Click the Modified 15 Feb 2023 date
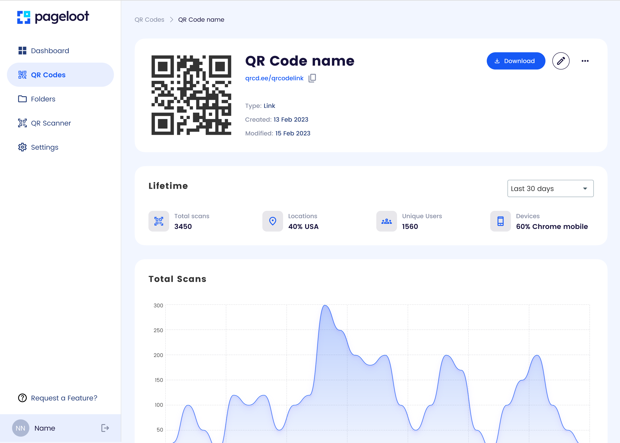The image size is (620, 443). click(x=293, y=133)
